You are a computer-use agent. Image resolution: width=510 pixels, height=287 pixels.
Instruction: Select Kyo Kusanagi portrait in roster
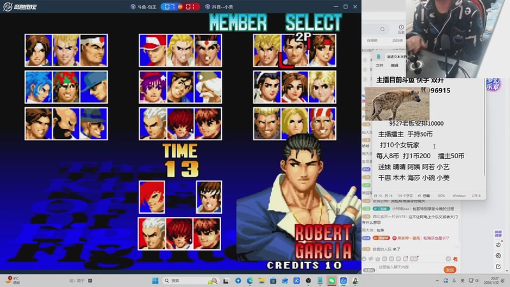click(x=38, y=50)
